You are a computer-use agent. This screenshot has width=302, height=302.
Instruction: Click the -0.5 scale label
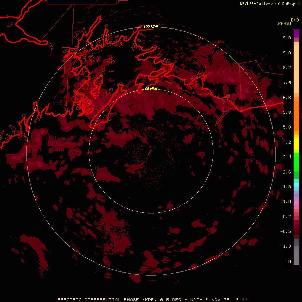[x=286, y=232]
